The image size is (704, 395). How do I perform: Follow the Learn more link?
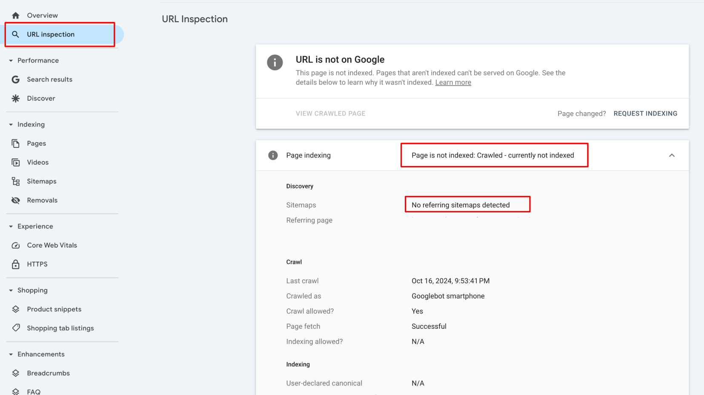pos(453,82)
